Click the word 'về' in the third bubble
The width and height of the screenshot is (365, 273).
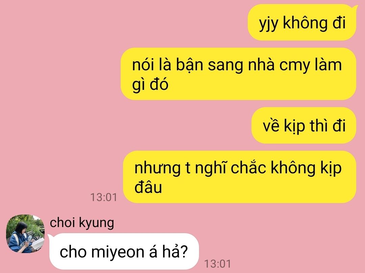tap(271, 125)
